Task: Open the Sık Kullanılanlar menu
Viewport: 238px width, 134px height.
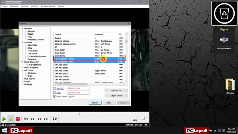Action: [48, 6]
